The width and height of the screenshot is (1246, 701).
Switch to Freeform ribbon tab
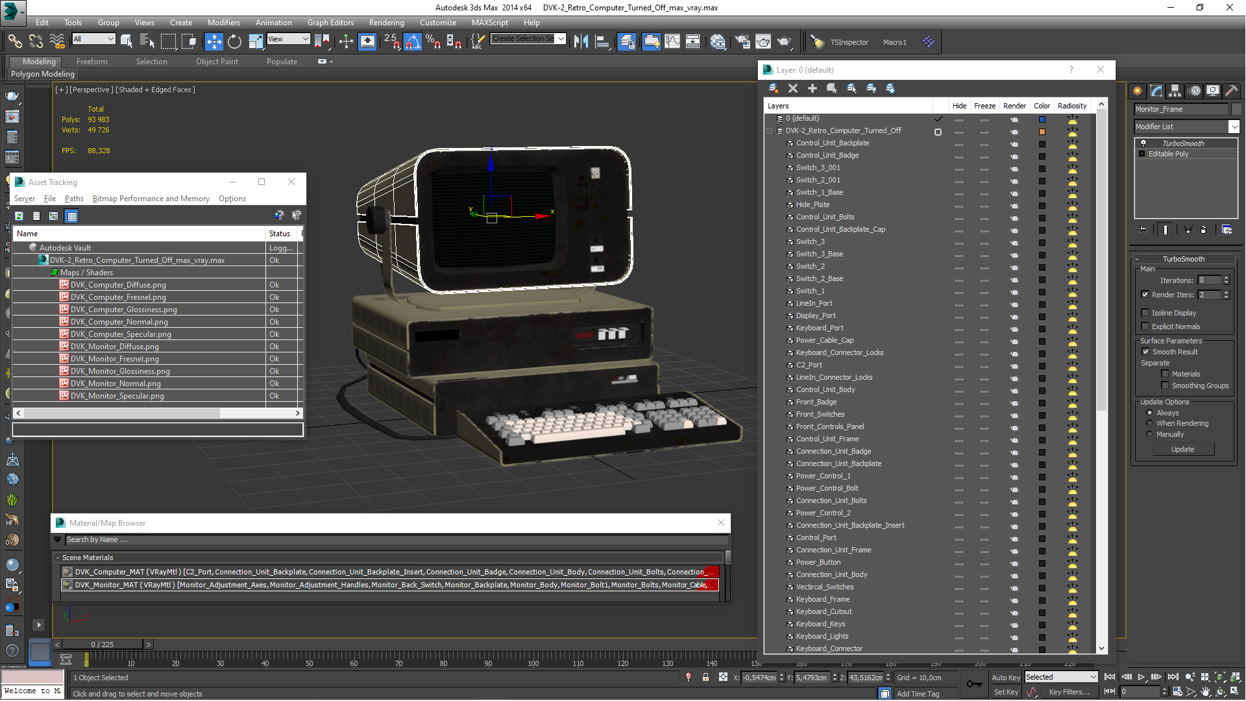(92, 62)
